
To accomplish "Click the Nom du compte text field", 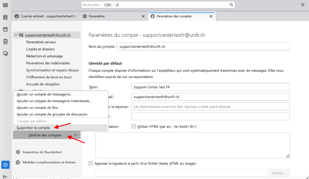I will click(203, 46).
